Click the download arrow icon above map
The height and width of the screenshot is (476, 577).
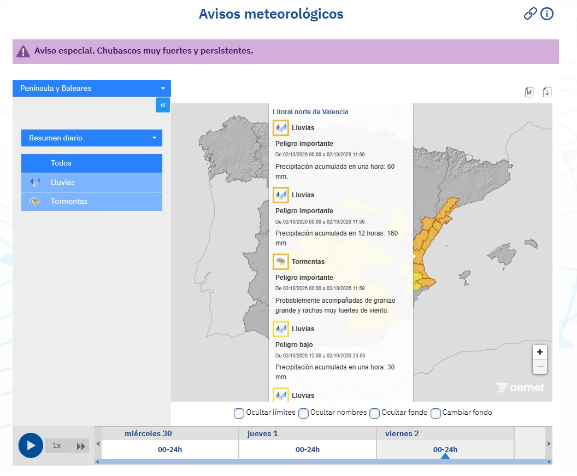point(547,92)
